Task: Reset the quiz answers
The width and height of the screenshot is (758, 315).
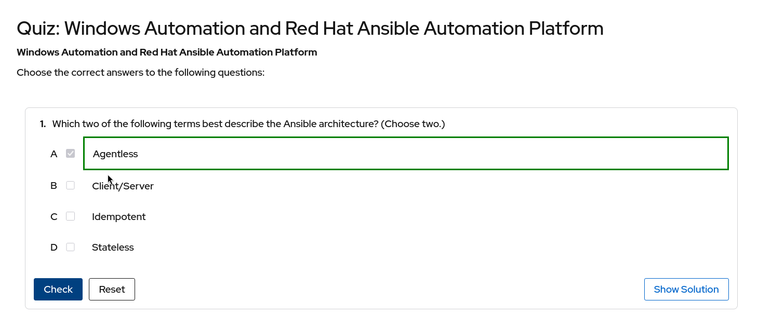Action: [x=112, y=289]
